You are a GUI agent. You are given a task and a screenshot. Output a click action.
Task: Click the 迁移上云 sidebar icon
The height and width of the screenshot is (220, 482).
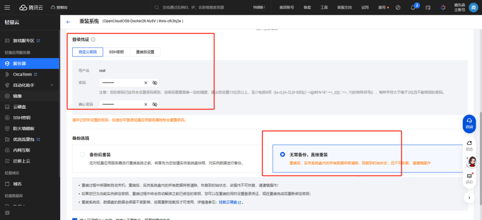(x=7, y=161)
